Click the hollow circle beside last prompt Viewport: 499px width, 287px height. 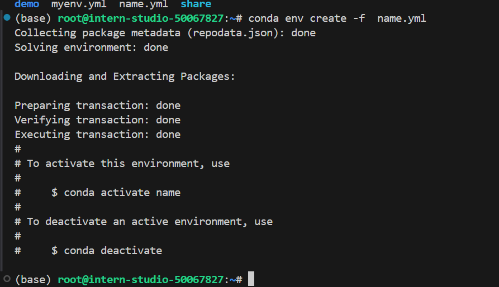(x=6, y=278)
